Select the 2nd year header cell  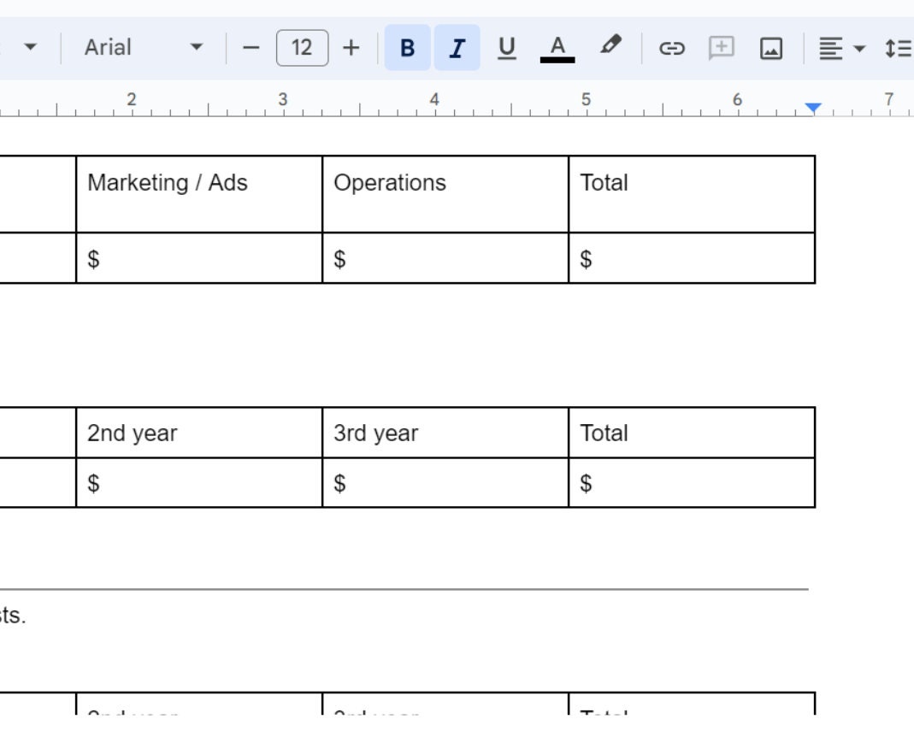pyautogui.click(x=198, y=433)
